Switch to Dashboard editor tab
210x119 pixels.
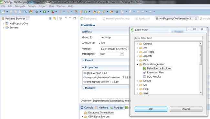coord(89,18)
